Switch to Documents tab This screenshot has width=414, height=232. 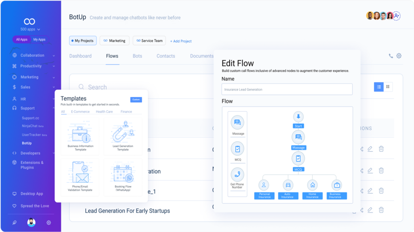[202, 56]
